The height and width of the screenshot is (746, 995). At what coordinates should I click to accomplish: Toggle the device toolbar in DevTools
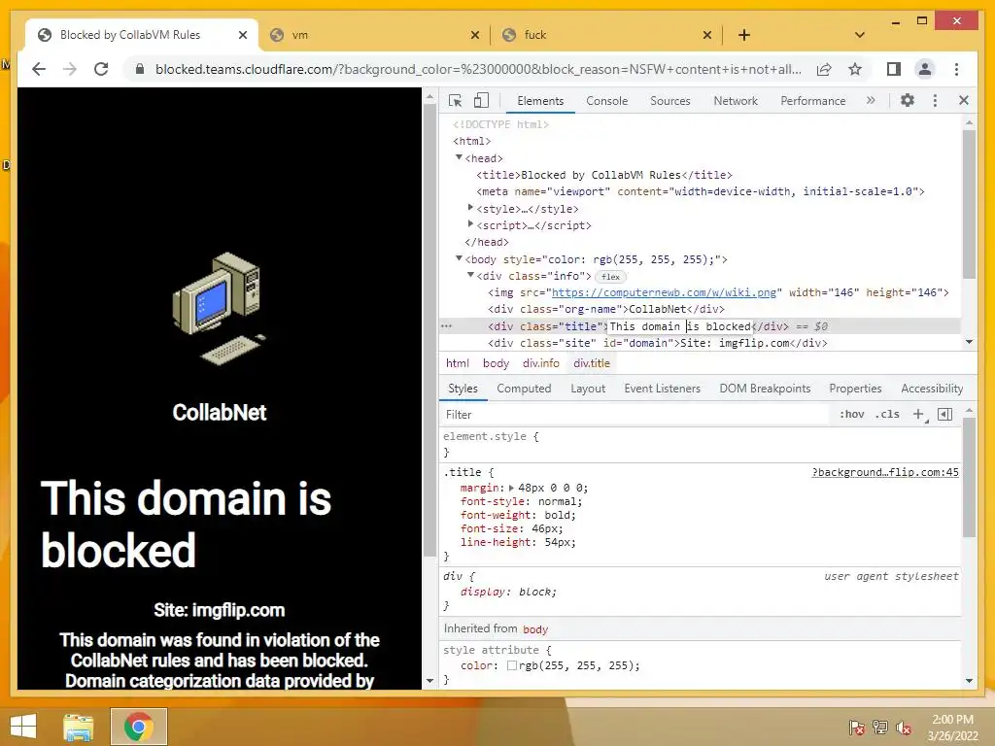pos(482,101)
